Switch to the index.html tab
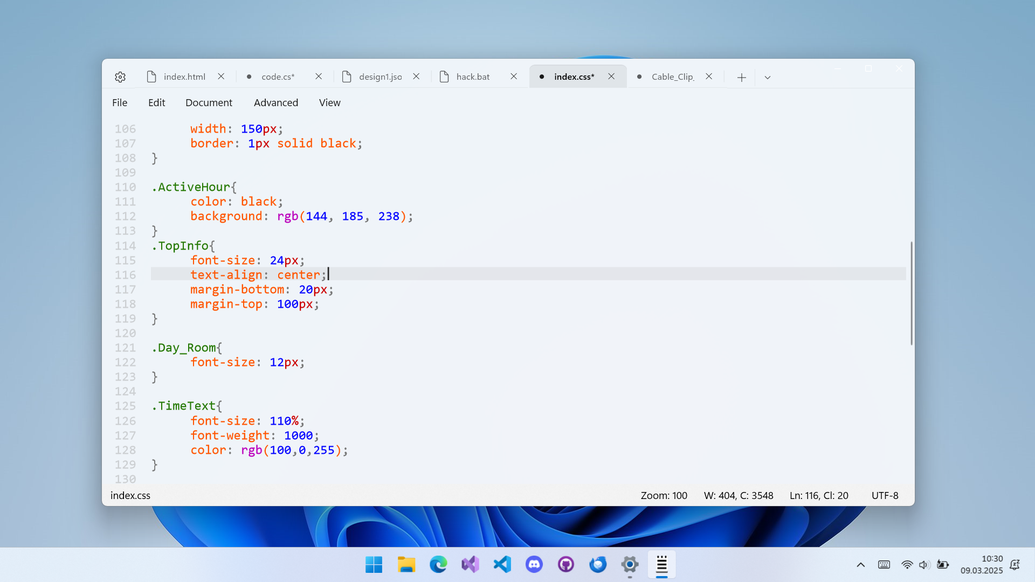This screenshot has height=582, width=1035. point(184,77)
